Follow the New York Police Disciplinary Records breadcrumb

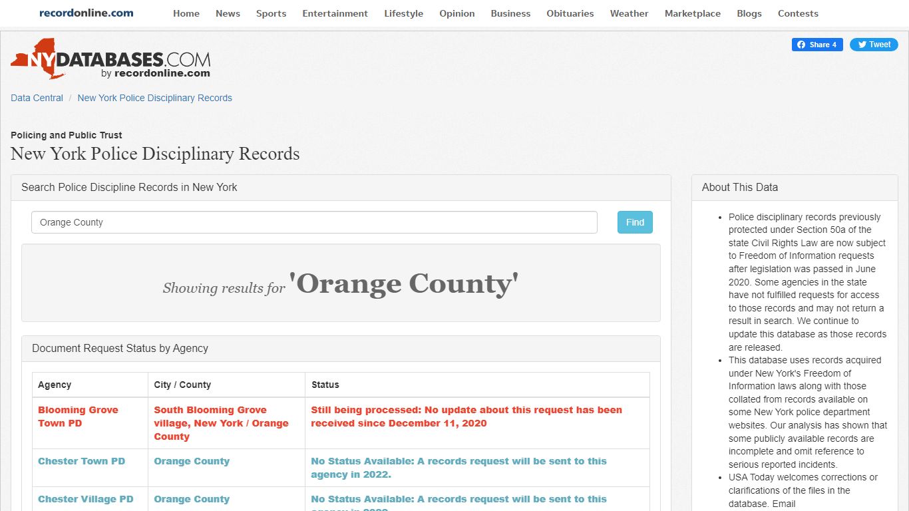pyautogui.click(x=155, y=98)
